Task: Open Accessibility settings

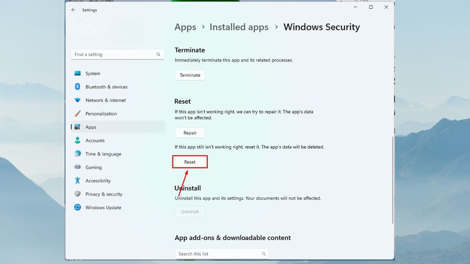Action: point(117,180)
